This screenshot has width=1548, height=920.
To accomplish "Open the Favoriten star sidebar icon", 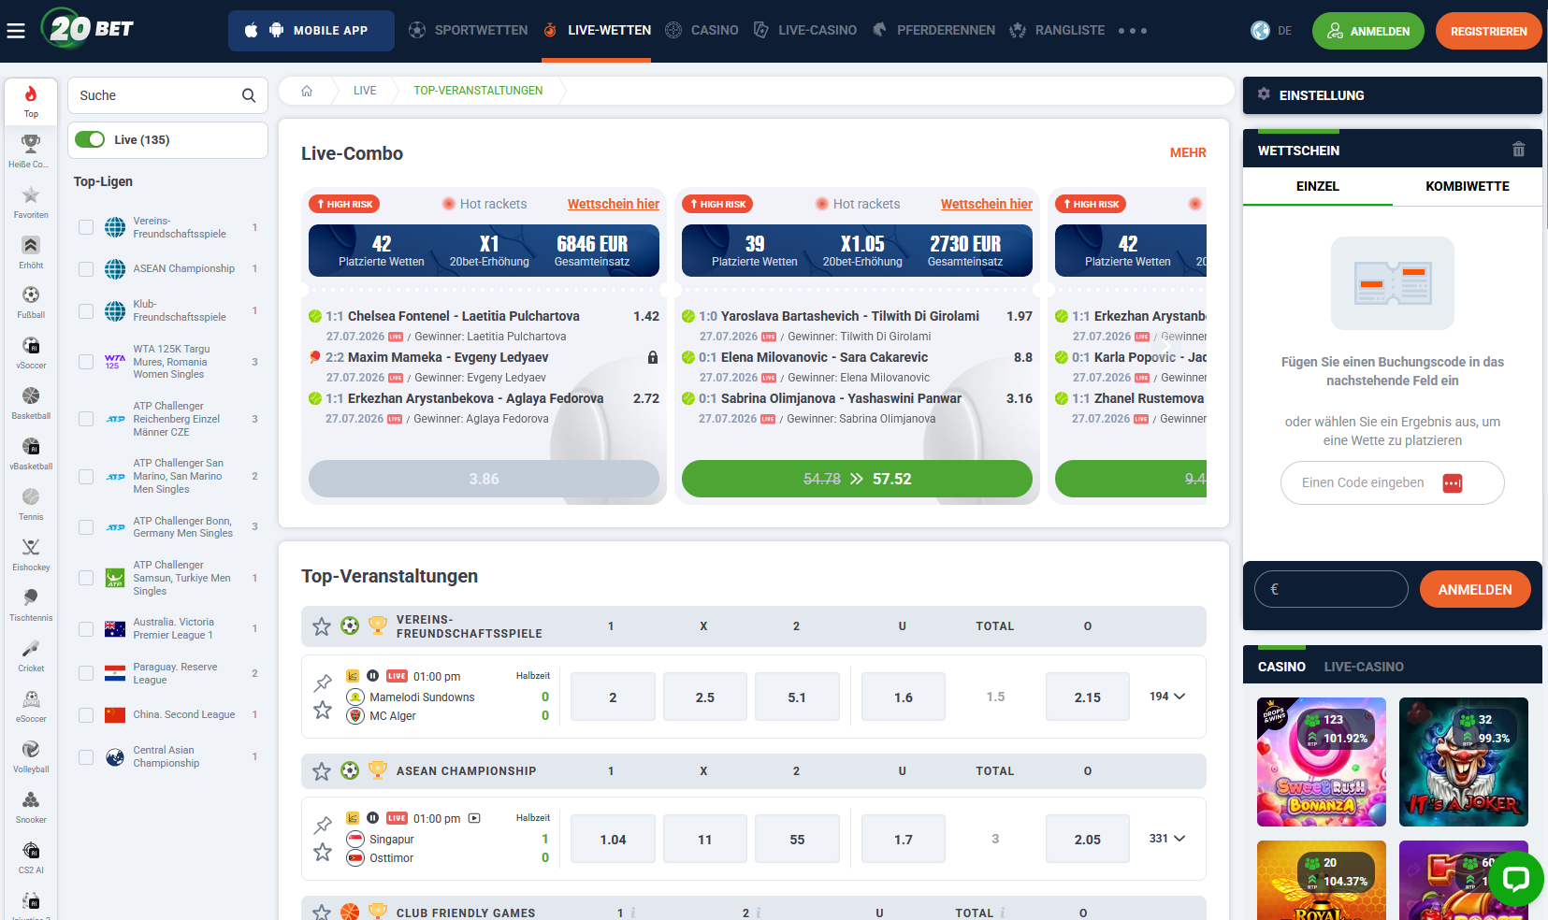I will coord(31,202).
